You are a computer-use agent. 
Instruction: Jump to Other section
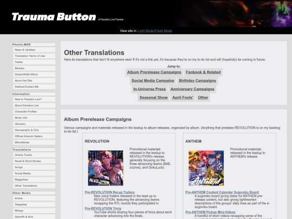(x=203, y=97)
